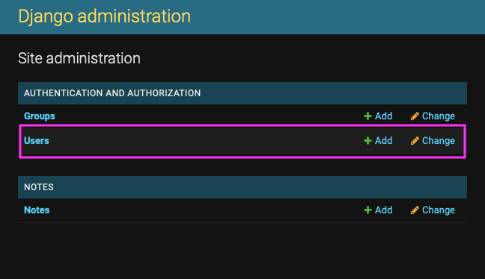The width and height of the screenshot is (485, 279).
Task: Click the Add text link for Groups
Action: click(383, 116)
